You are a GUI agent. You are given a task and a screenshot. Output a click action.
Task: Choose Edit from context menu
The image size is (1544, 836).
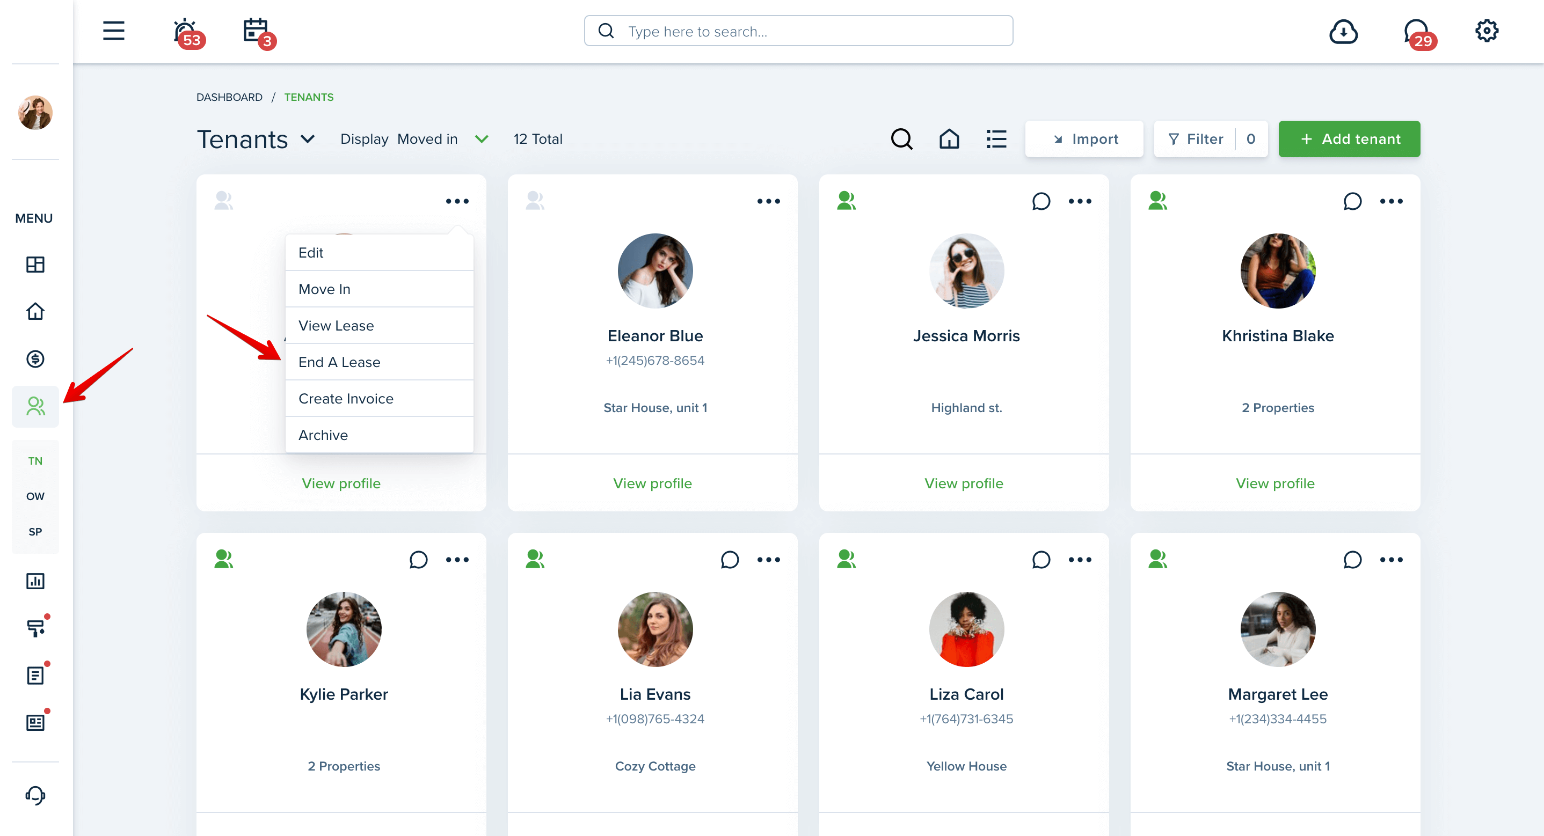pos(379,252)
